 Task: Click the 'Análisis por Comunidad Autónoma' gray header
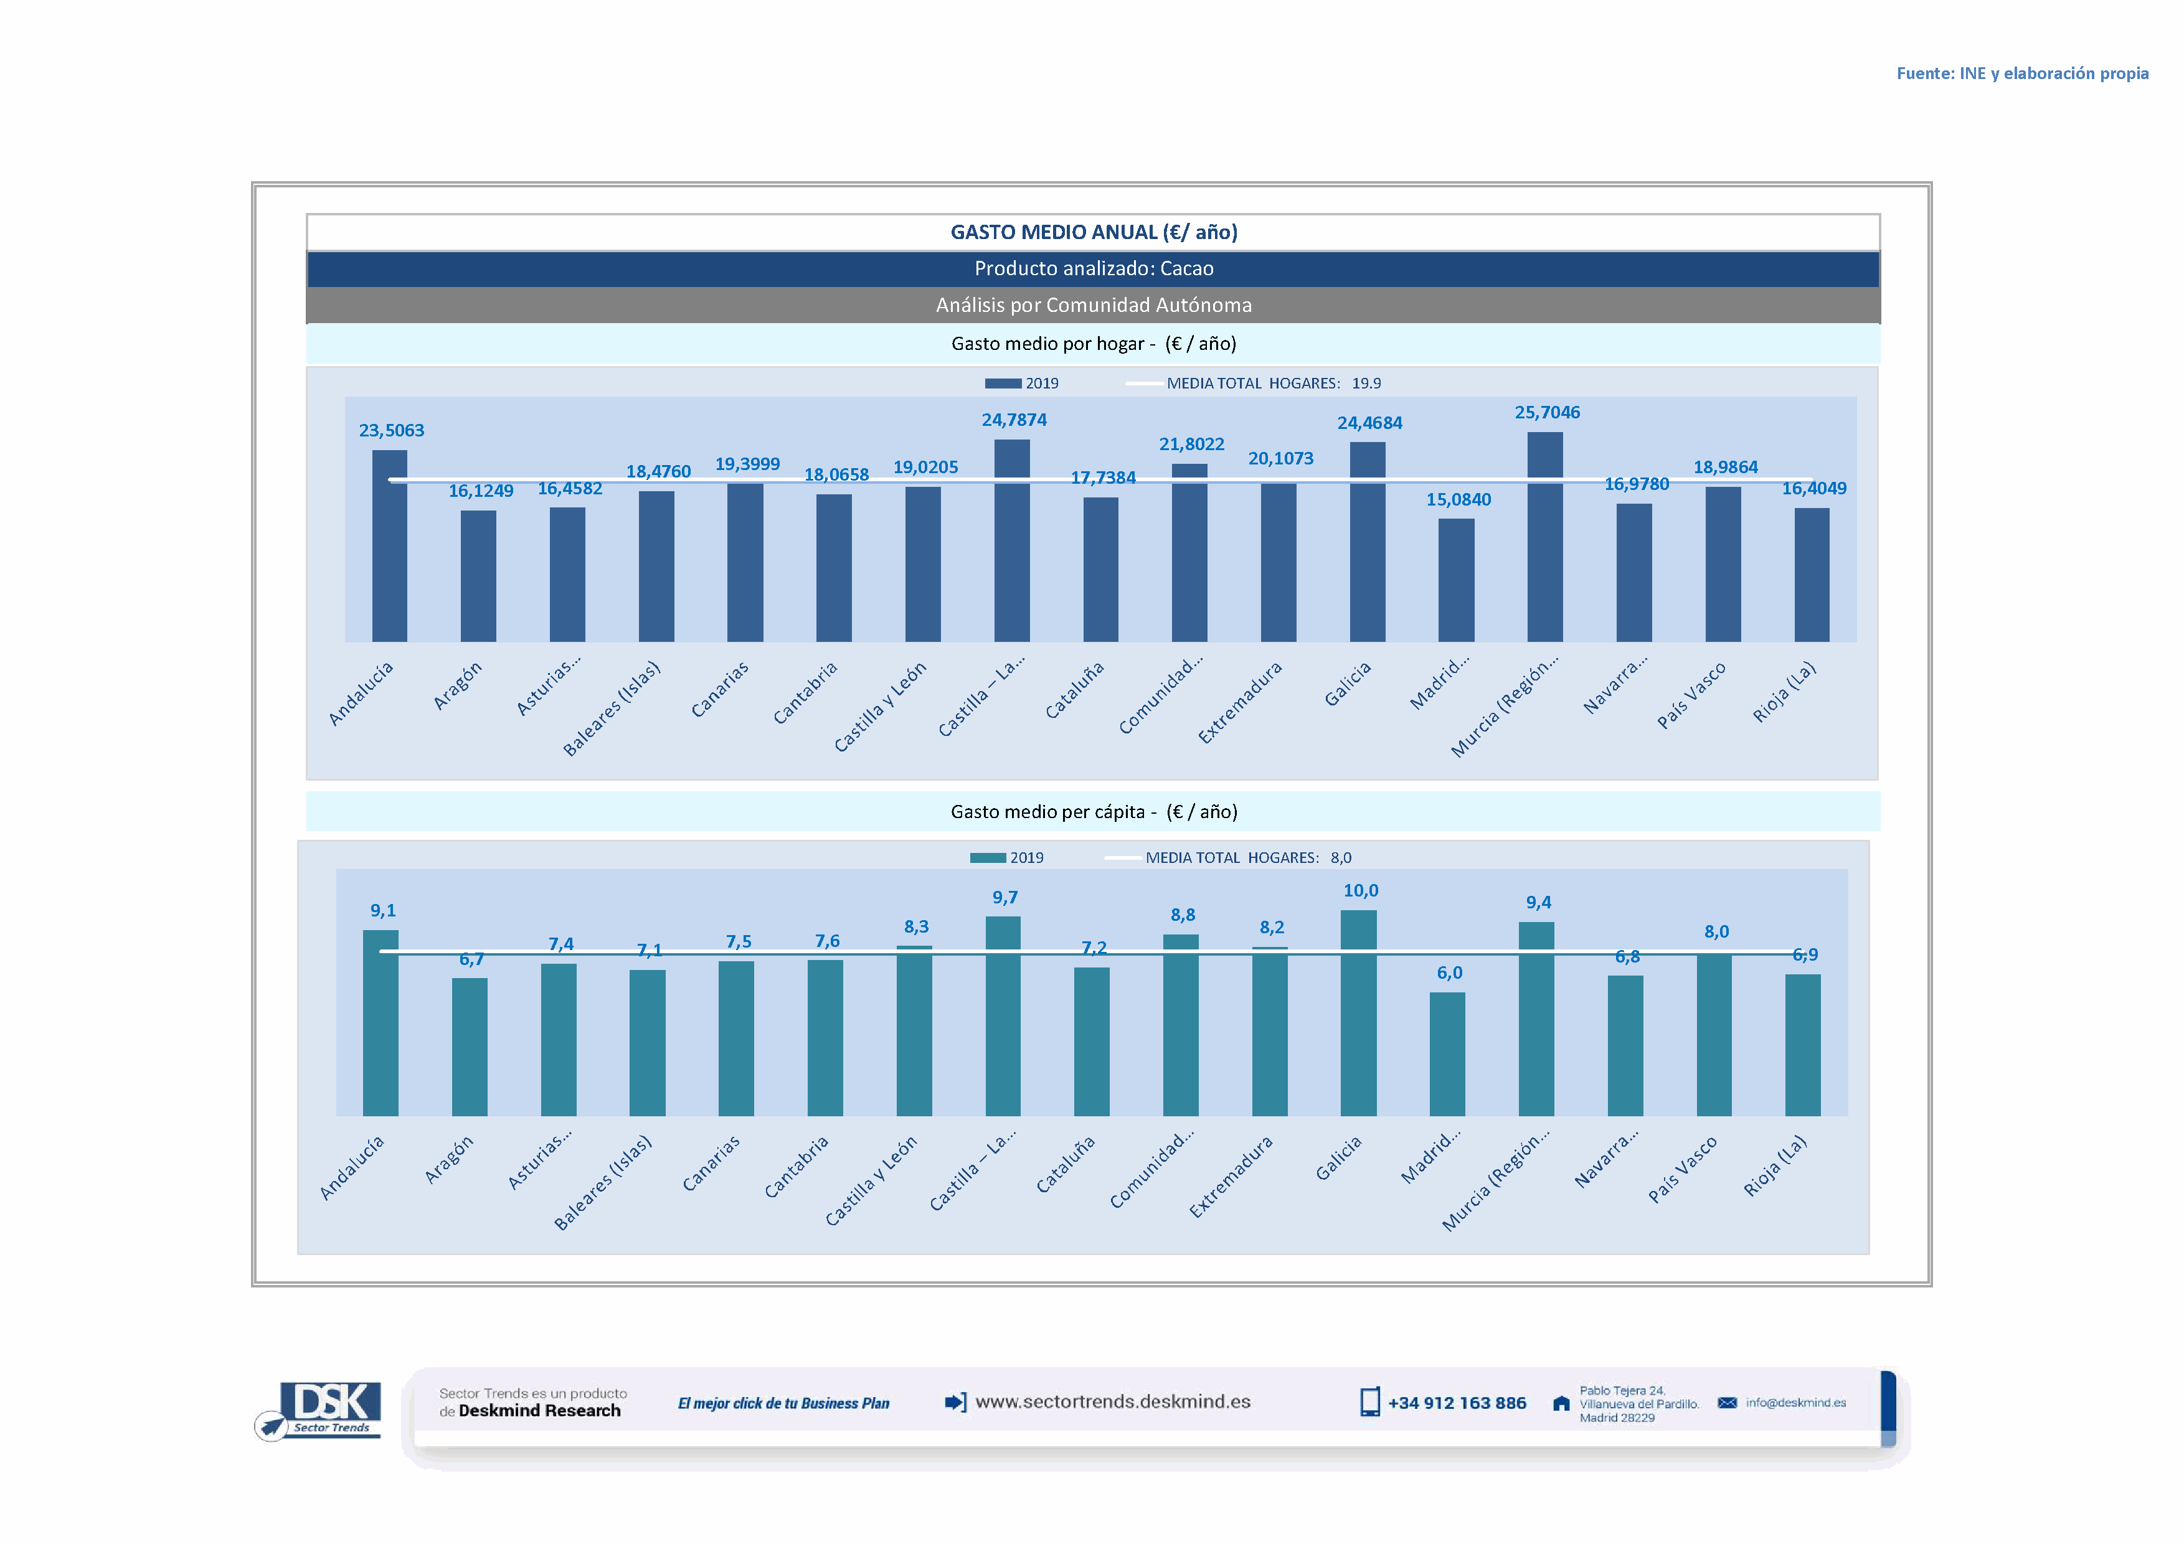pos(1093,305)
